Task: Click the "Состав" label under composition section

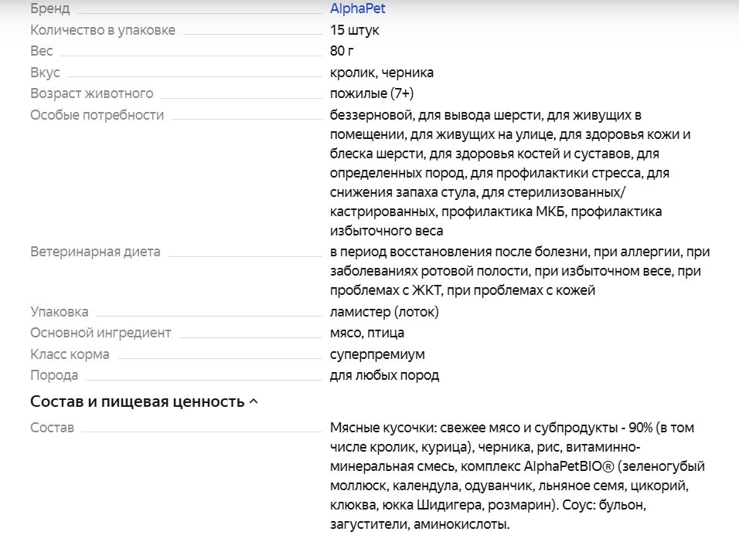Action: click(x=52, y=428)
